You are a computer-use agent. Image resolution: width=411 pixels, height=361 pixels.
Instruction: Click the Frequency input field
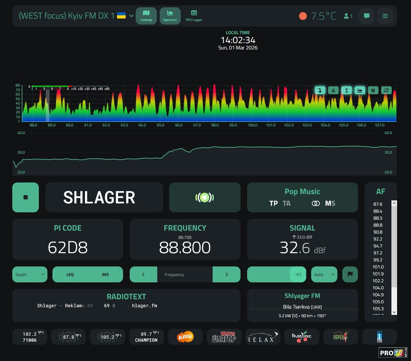[x=185, y=274]
